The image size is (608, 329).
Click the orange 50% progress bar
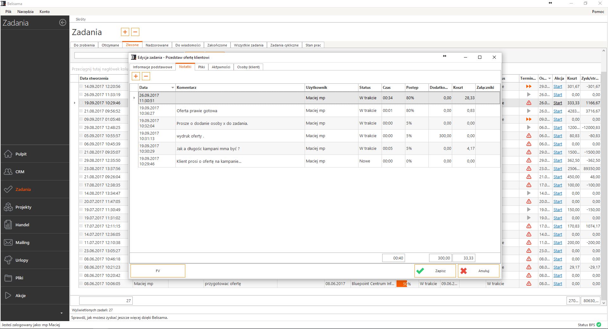coord(402,284)
